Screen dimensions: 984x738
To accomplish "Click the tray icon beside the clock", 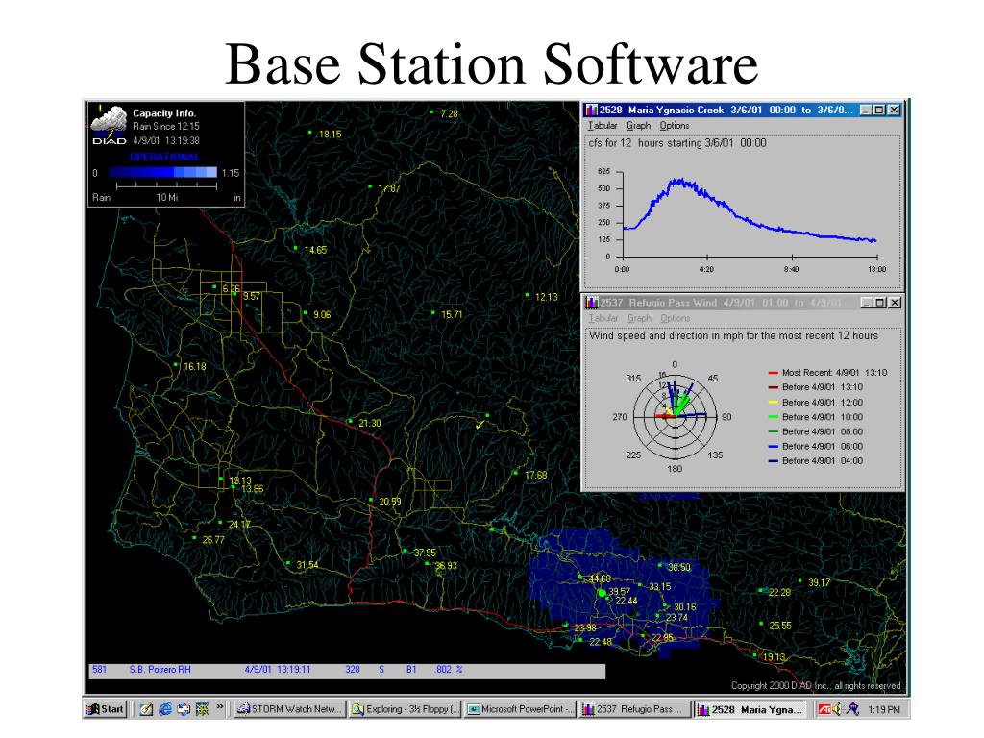I will [852, 709].
